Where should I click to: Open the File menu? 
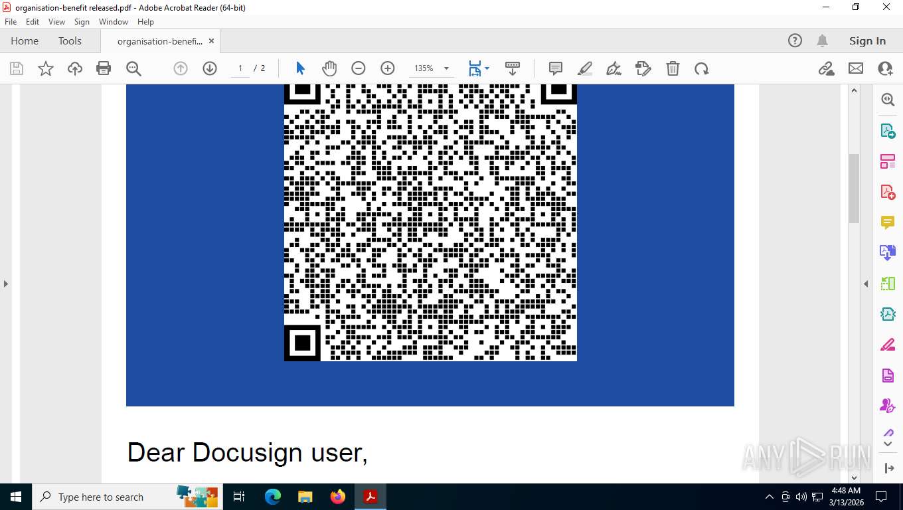tap(11, 22)
